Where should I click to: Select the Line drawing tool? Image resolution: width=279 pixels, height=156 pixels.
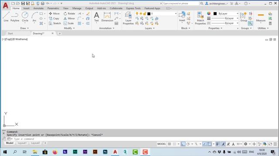[6, 17]
